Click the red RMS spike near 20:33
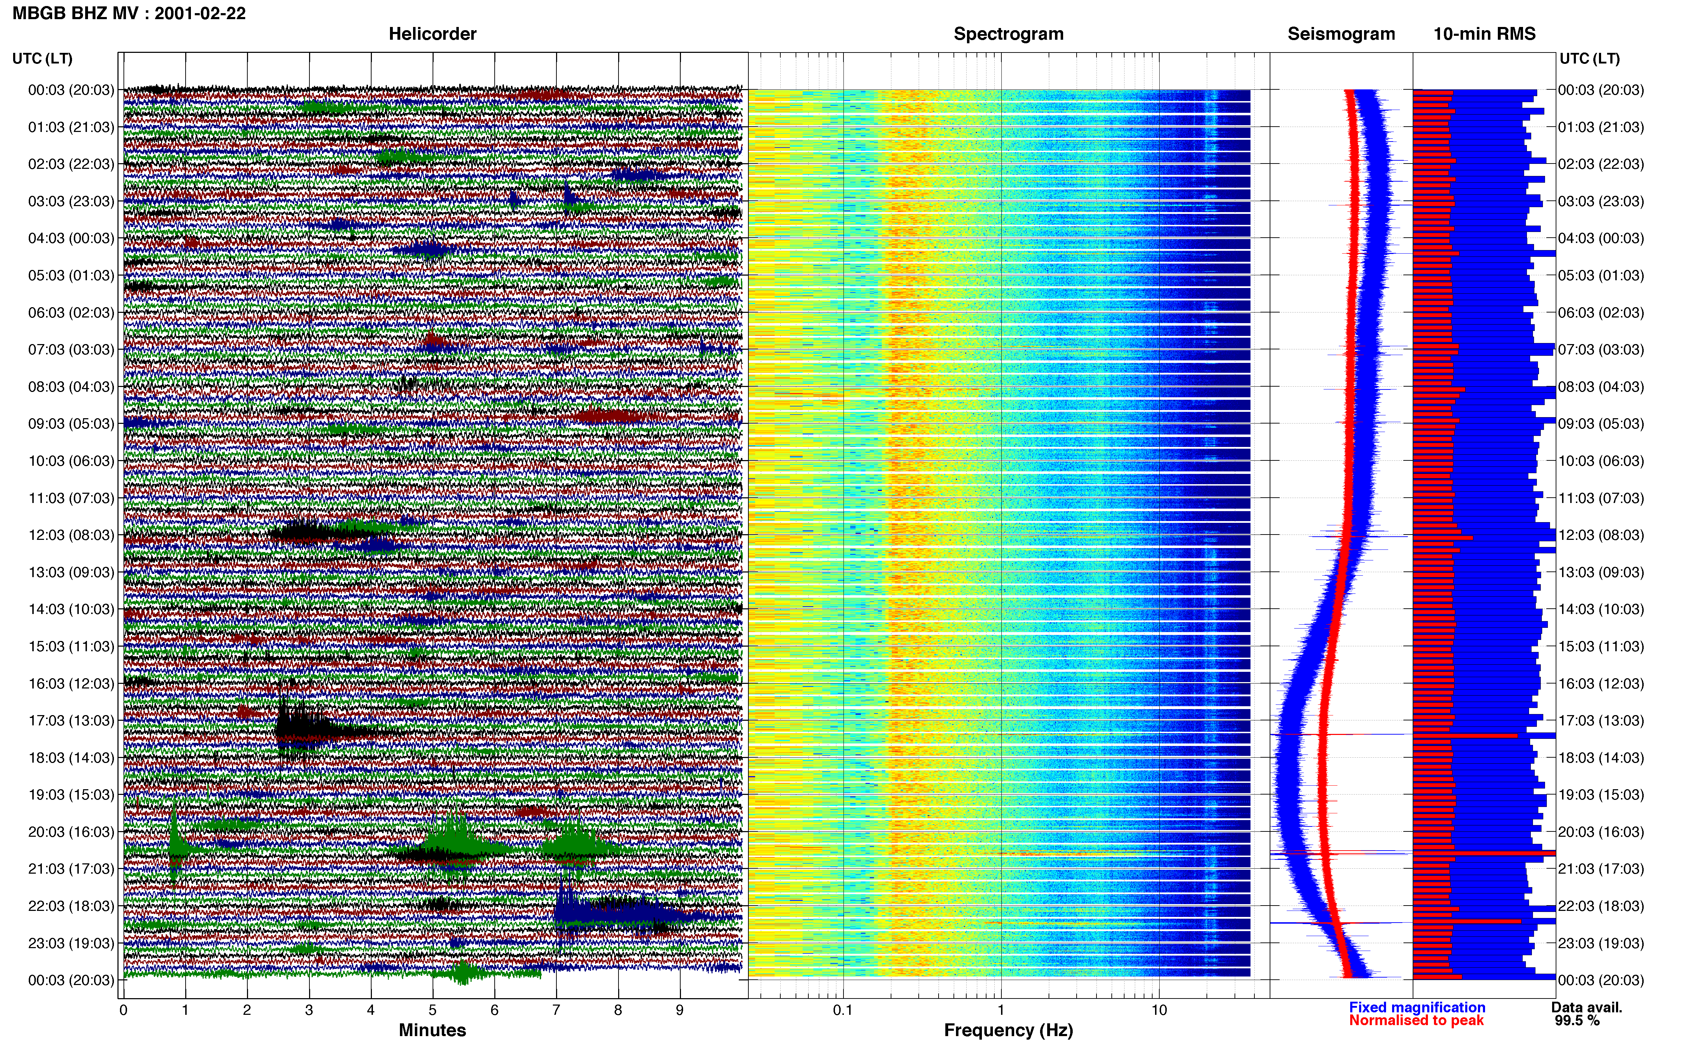Viewport: 1682px width, 1051px height. (1484, 853)
